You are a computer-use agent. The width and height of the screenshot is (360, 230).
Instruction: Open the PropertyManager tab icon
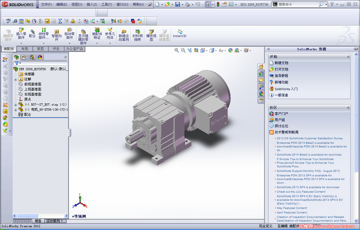pos(24,57)
